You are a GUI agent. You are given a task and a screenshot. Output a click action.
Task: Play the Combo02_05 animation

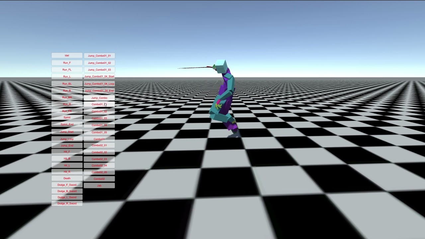point(99,172)
